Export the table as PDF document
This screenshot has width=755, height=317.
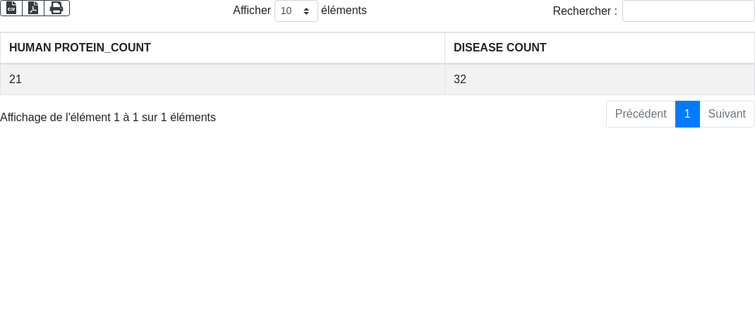(33, 8)
